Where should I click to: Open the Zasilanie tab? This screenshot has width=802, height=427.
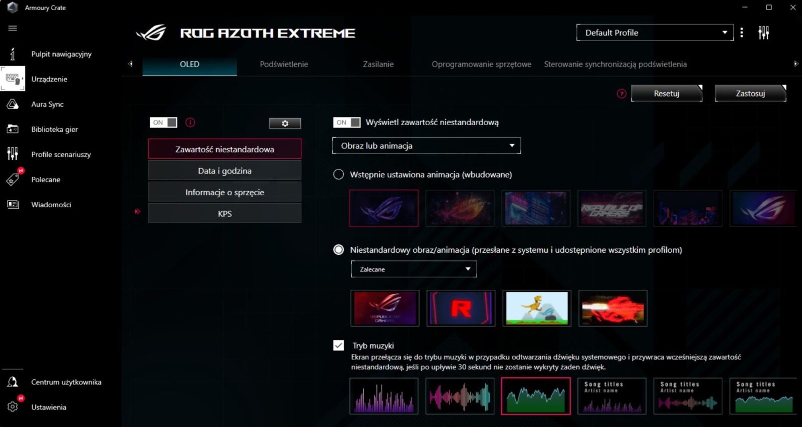tap(378, 64)
